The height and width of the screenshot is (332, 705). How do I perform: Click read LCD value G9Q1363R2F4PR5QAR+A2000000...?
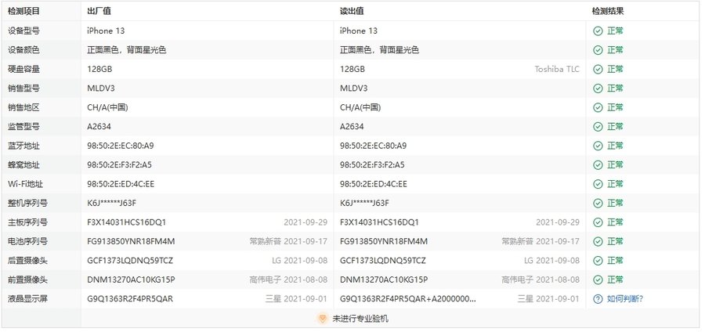[x=408, y=299]
